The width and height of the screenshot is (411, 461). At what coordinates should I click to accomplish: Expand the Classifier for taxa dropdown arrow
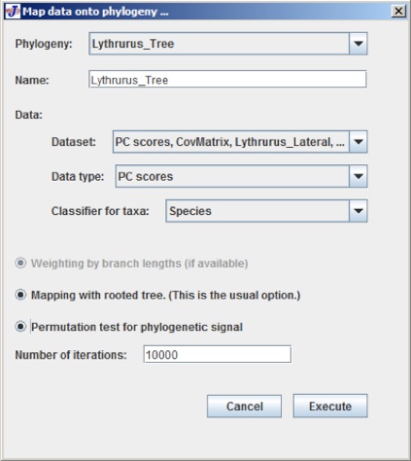(x=359, y=211)
